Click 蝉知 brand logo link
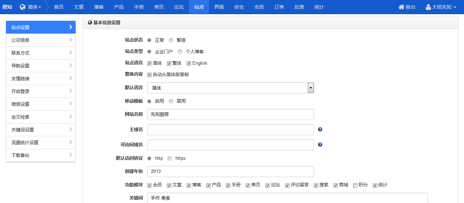 click(x=7, y=7)
